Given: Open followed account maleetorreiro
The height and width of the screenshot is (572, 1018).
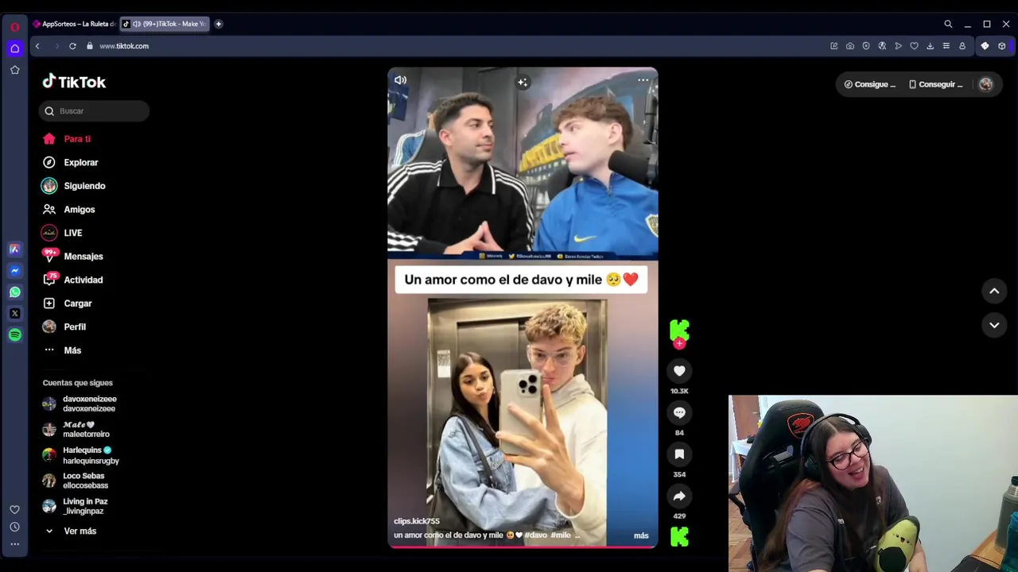Looking at the screenshot, I should pos(76,430).
